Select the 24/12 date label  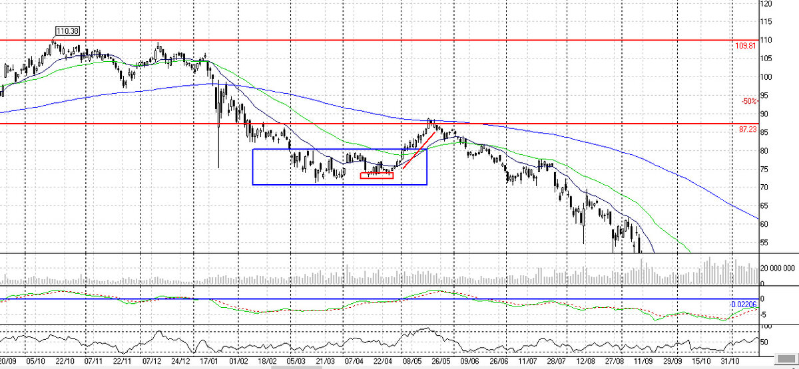[180, 362]
